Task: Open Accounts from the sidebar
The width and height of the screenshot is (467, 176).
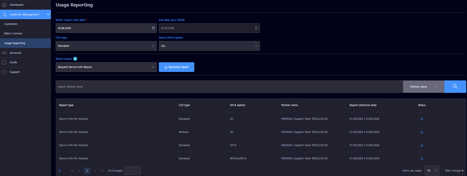Action: (x=25, y=53)
